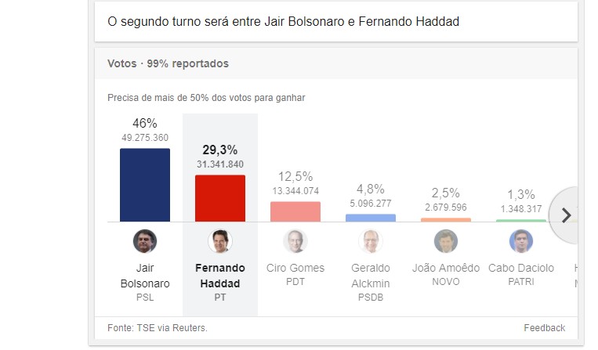Image resolution: width=598 pixels, height=350 pixels.
Task: Select the Fernando Haddad name label
Action: pyautogui.click(x=220, y=276)
